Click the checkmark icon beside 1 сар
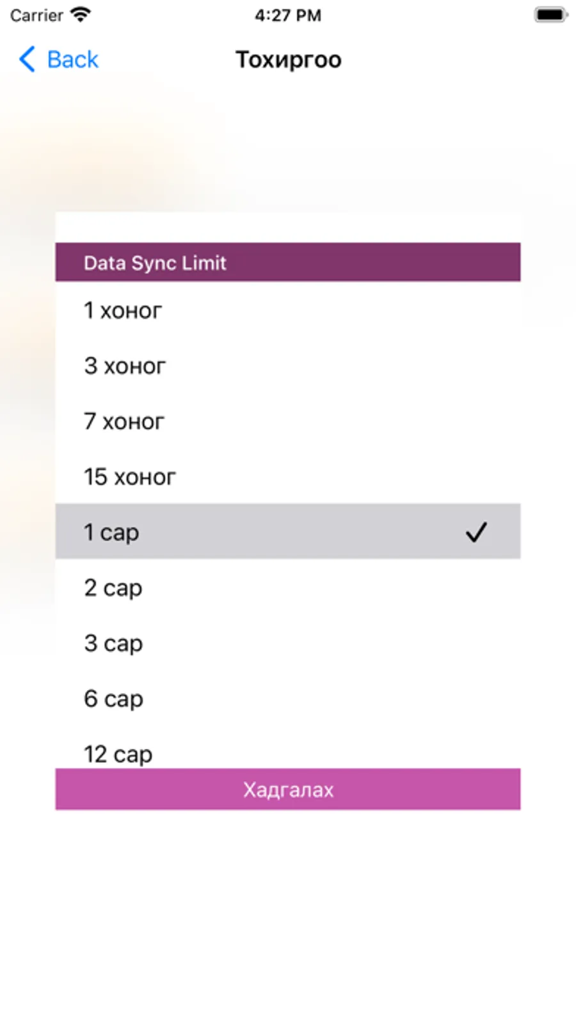The image size is (576, 1022). [476, 531]
